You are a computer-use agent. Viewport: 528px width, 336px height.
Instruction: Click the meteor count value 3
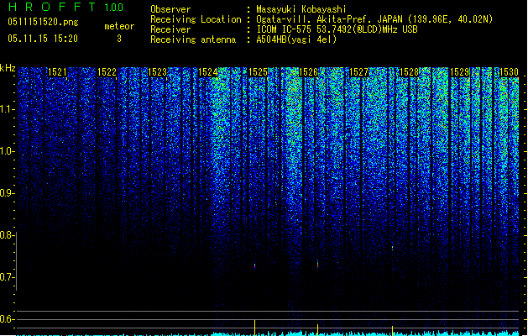[x=119, y=39]
